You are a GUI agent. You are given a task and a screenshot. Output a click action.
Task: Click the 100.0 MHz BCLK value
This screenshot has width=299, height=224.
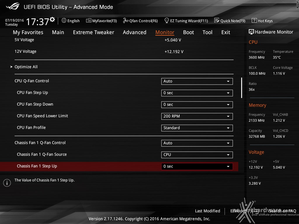[x=257, y=73]
